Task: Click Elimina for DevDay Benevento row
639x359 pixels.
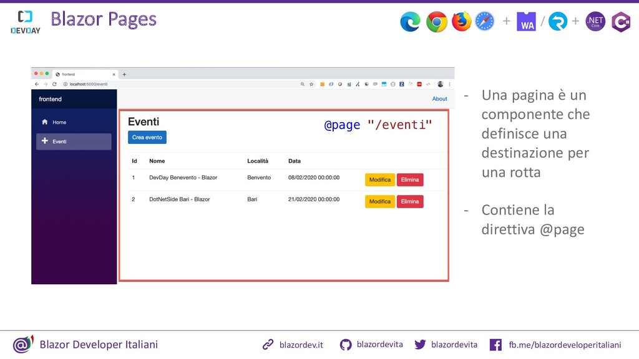Action: tap(410, 179)
